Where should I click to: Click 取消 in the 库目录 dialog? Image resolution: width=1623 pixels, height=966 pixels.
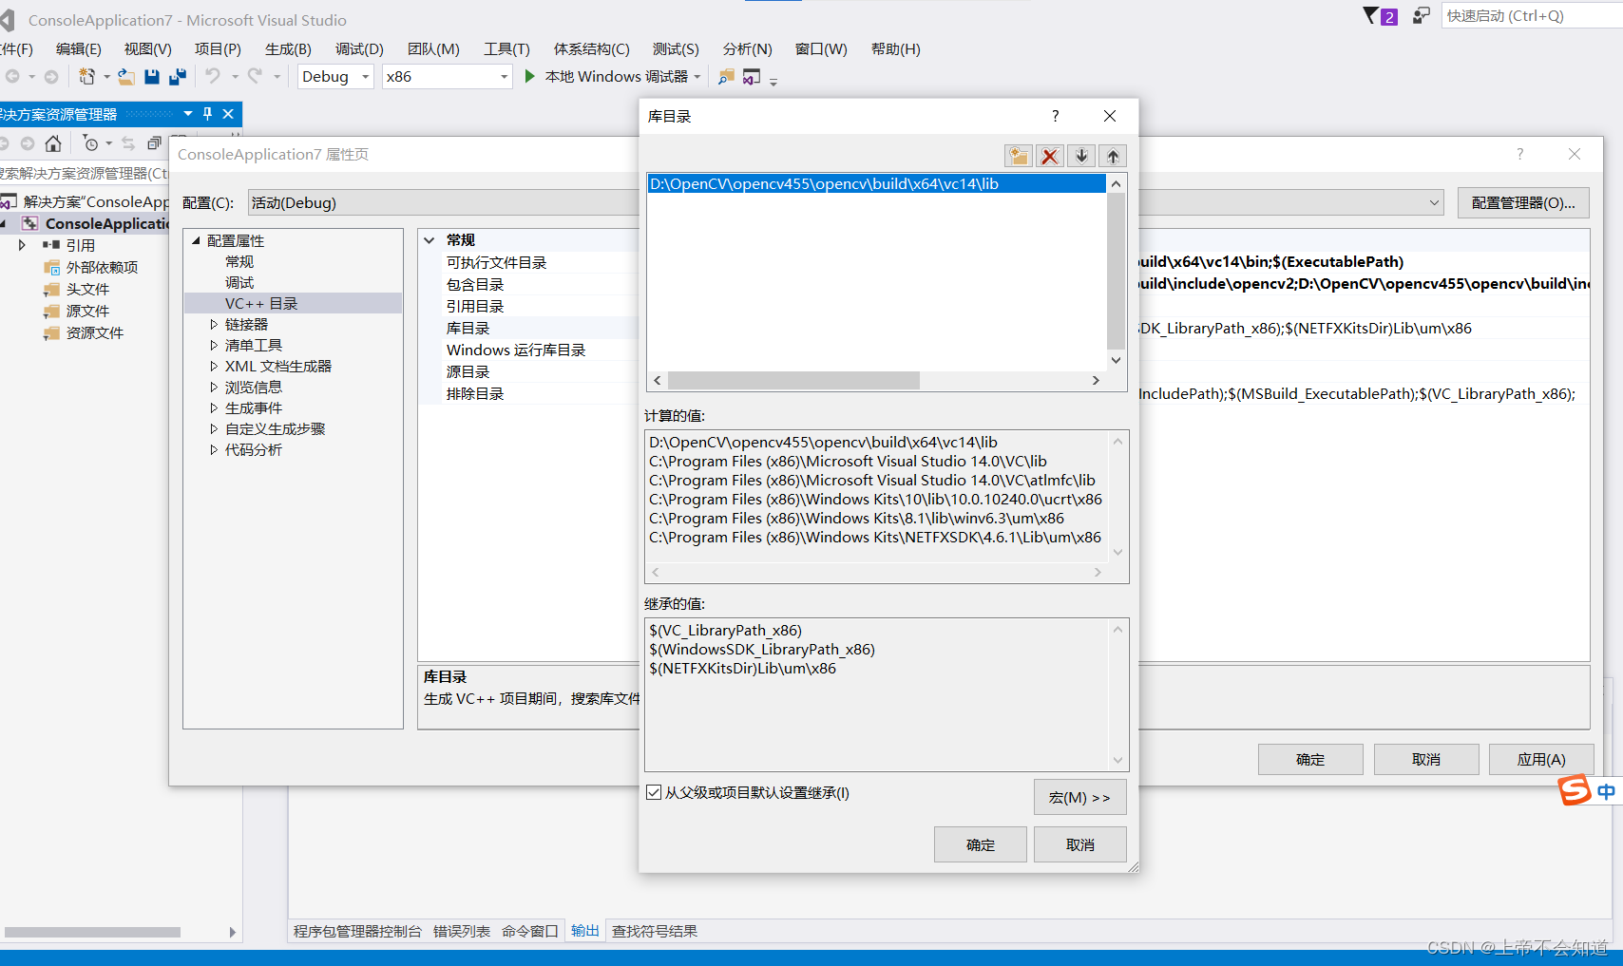(x=1080, y=844)
